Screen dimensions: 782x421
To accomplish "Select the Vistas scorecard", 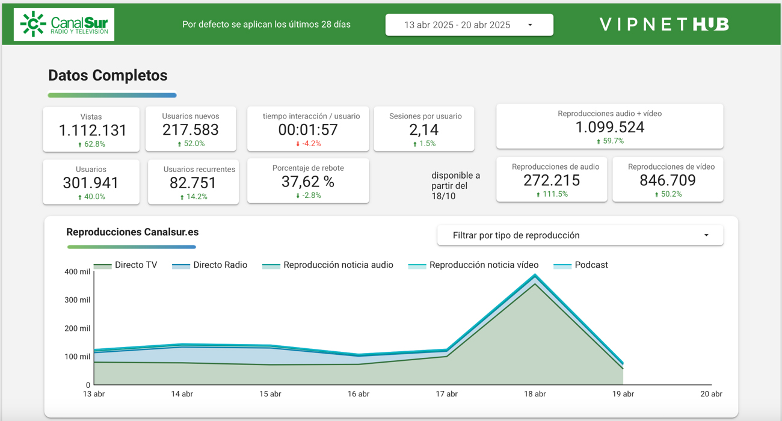I will 91,130.
